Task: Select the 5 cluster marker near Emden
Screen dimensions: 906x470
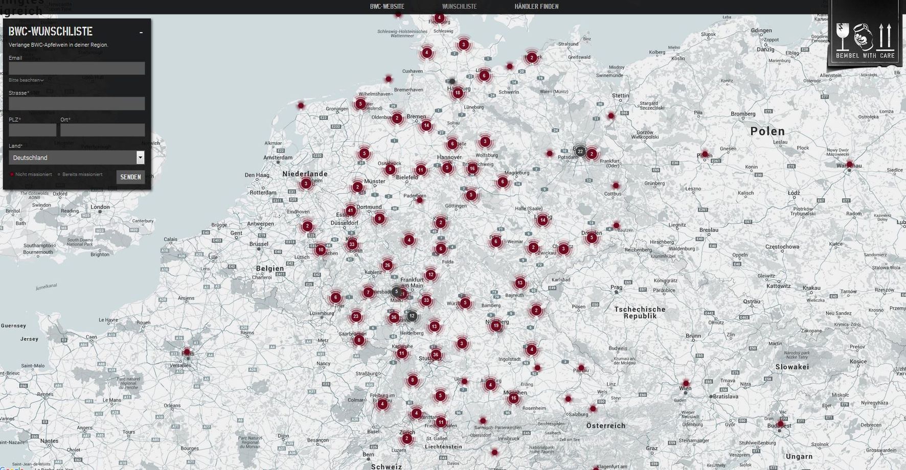Action: point(360,104)
